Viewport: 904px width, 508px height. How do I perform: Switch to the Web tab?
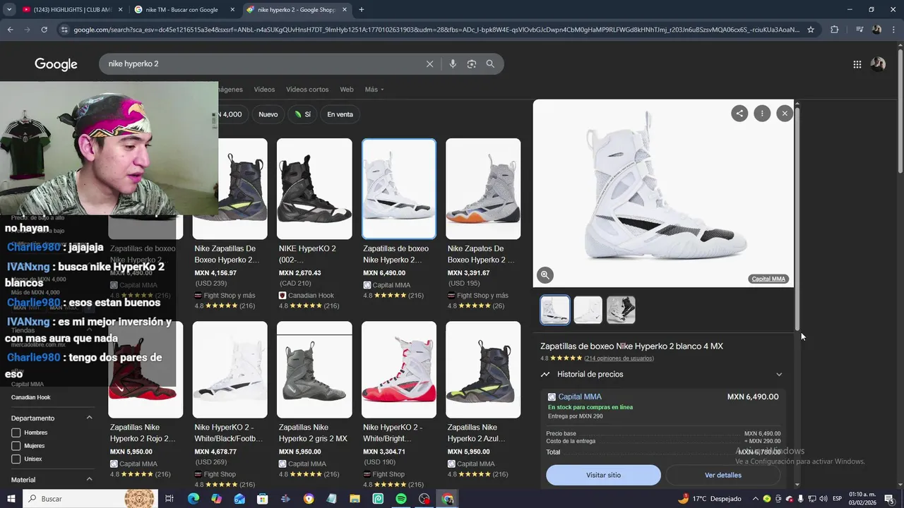(x=346, y=90)
